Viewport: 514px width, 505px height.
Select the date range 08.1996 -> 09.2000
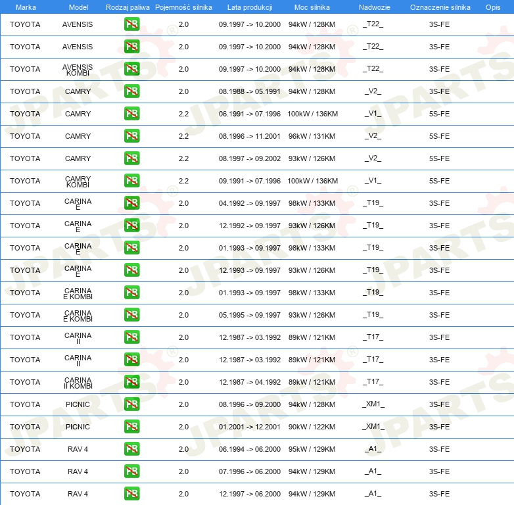[x=250, y=404]
